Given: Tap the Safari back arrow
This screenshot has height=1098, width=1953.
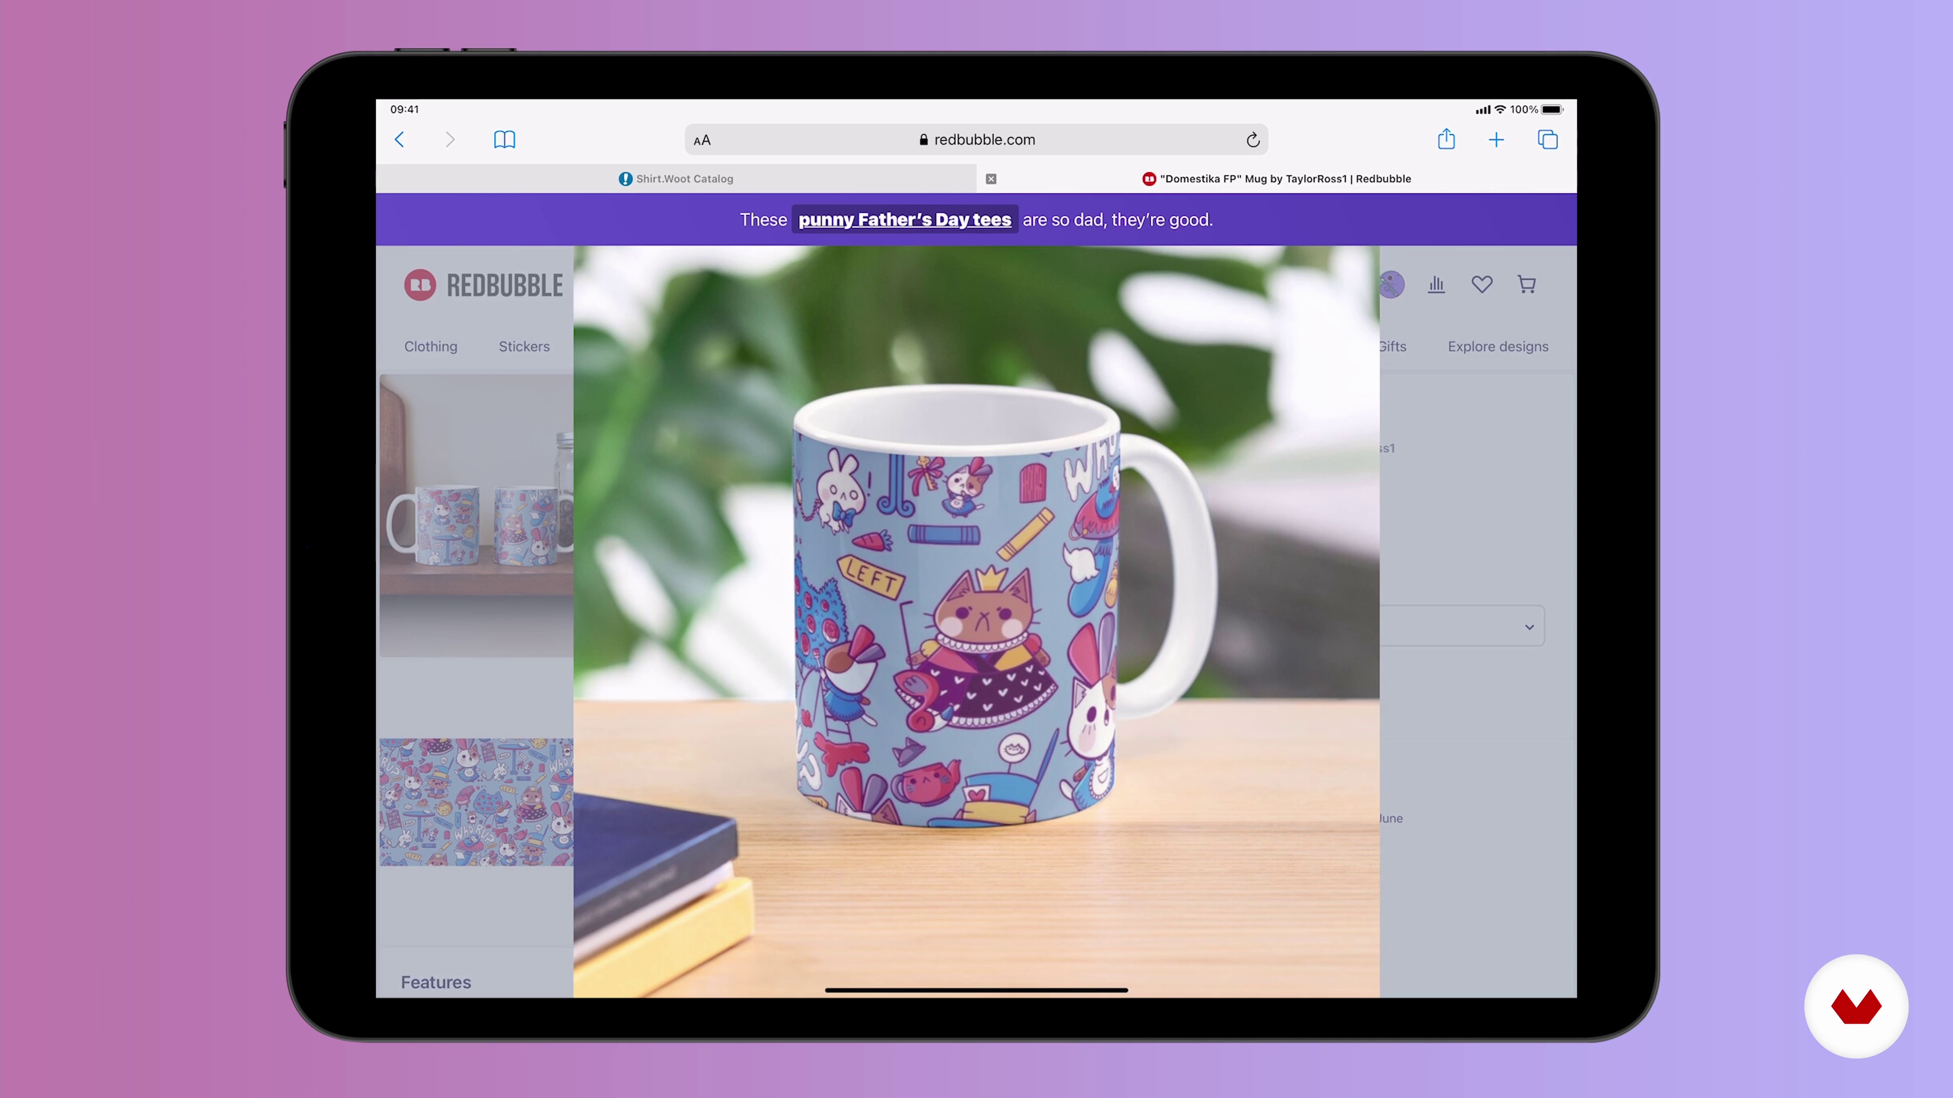Looking at the screenshot, I should [x=400, y=139].
